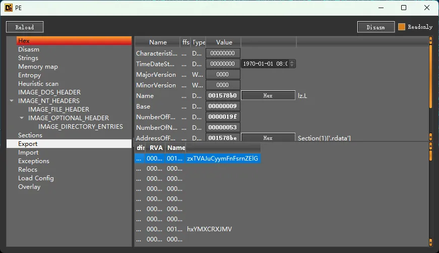
Task: Select IMAGE_OPTIONAL_HEADER tree item
Action: (69, 118)
